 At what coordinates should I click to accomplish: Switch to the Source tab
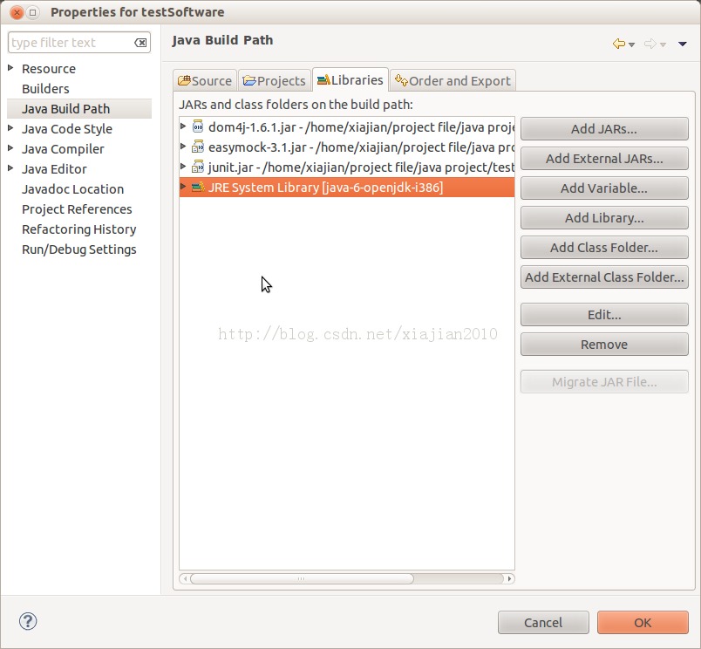click(205, 80)
